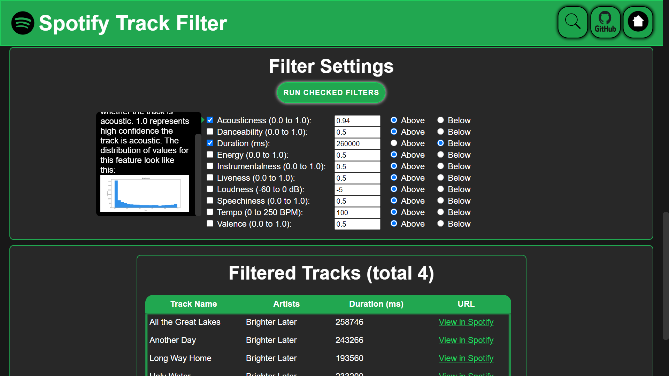The width and height of the screenshot is (669, 376).
Task: Enable the Energy filter checkbox
Action: click(210, 155)
